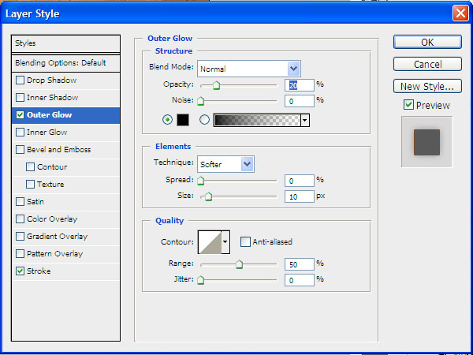Click the OK button
The height and width of the screenshot is (355, 473).
(x=426, y=42)
